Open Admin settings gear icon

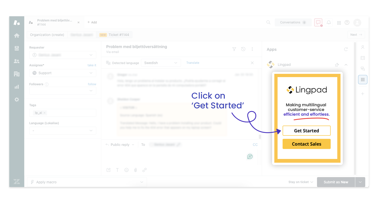tap(17, 100)
